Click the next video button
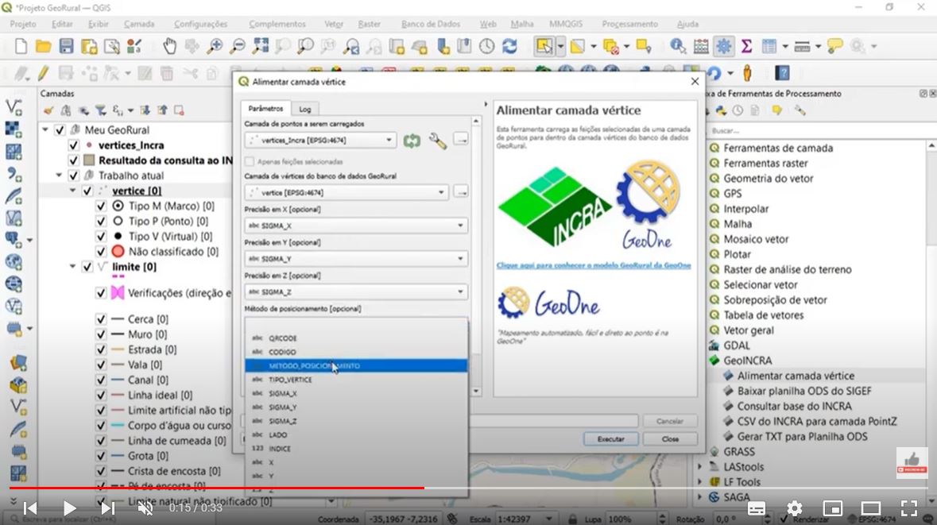 click(107, 508)
